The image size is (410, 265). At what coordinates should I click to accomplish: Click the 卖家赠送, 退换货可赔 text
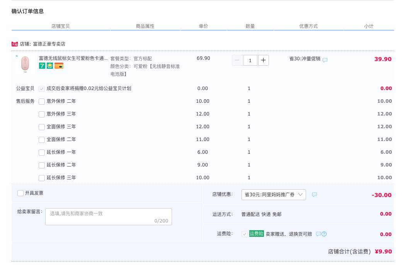[x=289, y=234]
